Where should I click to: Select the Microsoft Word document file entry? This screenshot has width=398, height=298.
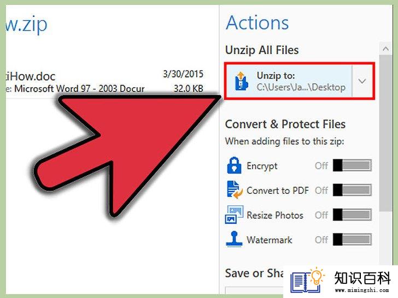pyautogui.click(x=104, y=82)
